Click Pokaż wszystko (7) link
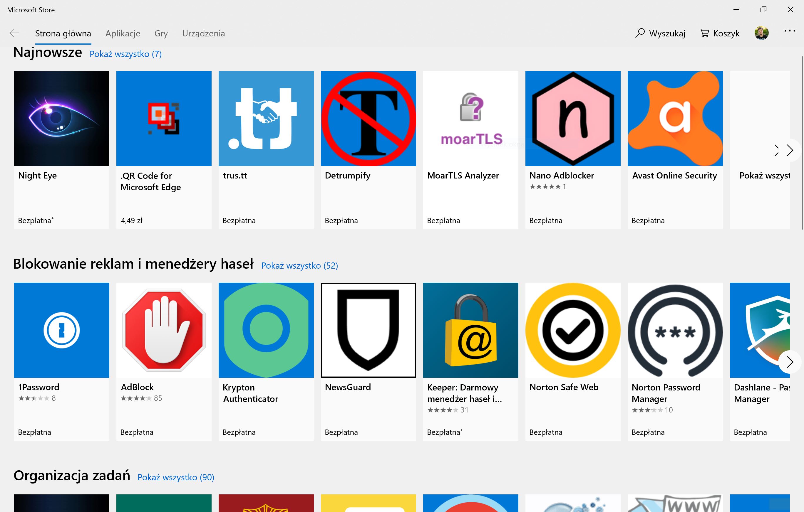 click(x=125, y=54)
